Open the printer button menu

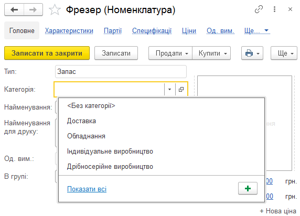[x=252, y=53]
